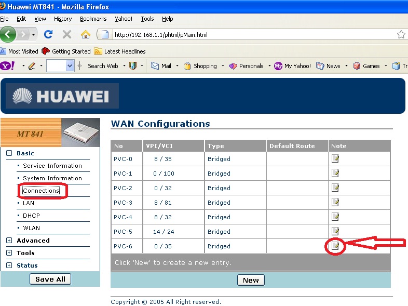Edit PVC-0 with its note icon

tap(335, 158)
